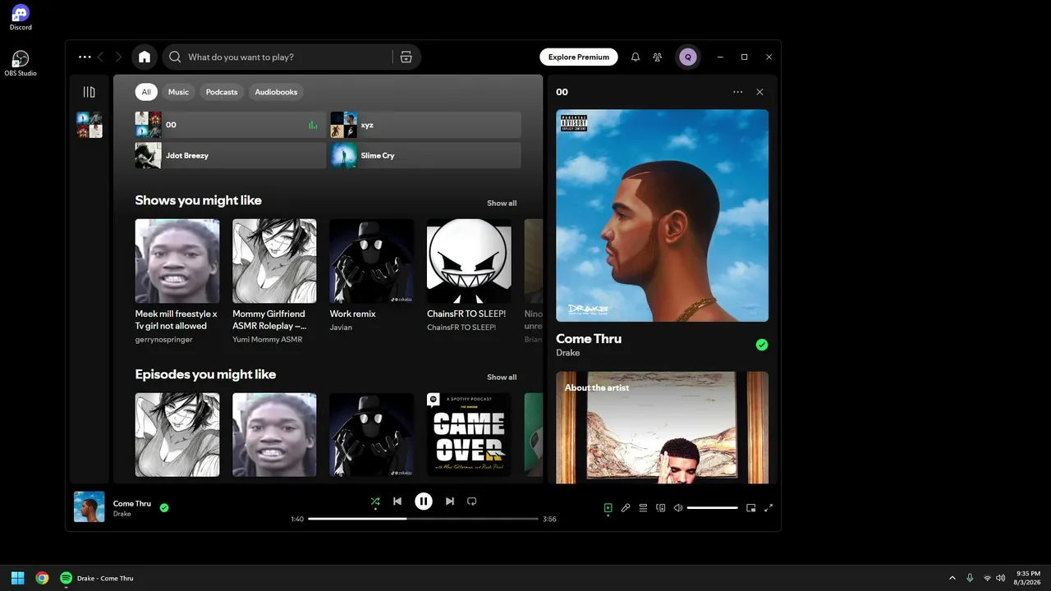Pause the current song
Viewport: 1051px width, 591px height.
(424, 501)
